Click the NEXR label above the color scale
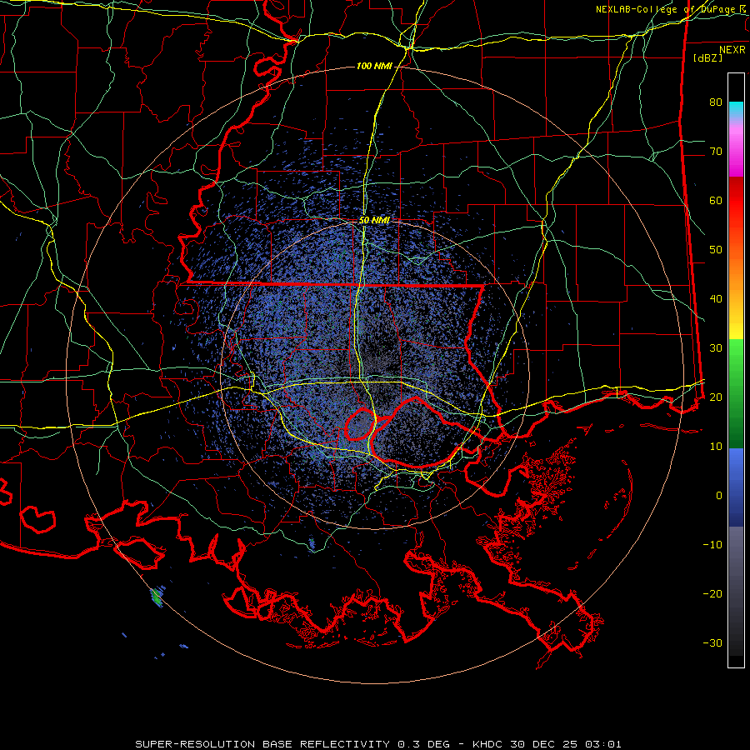 (x=732, y=50)
